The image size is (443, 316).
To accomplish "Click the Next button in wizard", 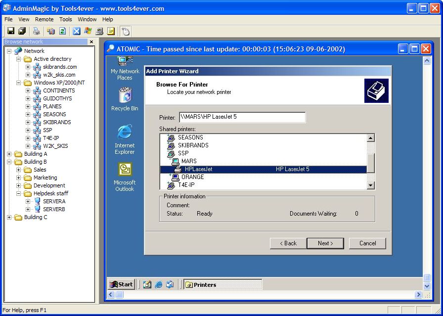I will (325, 243).
